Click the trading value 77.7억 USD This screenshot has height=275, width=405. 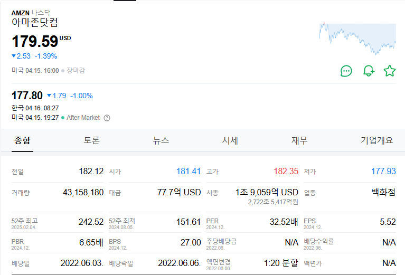(179, 192)
